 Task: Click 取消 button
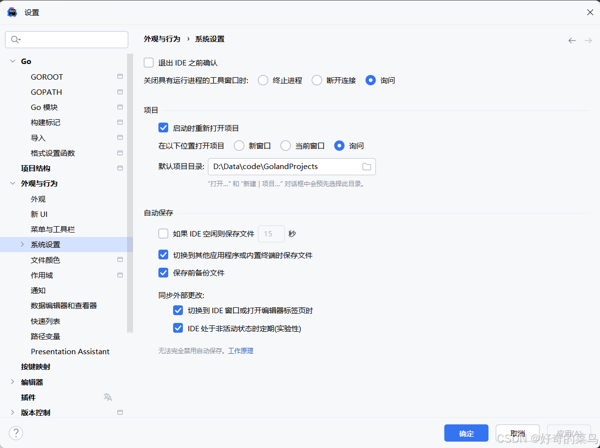pos(518,433)
